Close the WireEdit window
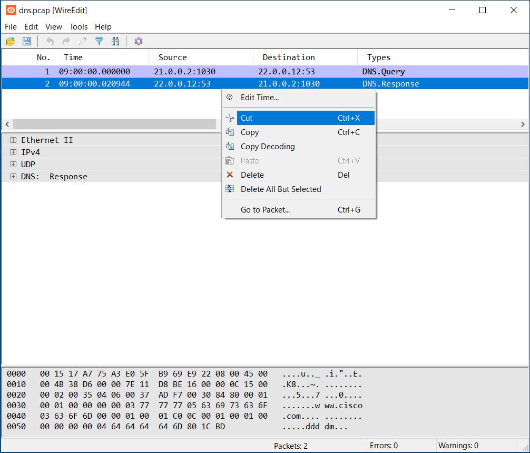Image resolution: width=530 pixels, height=453 pixels. tap(514, 10)
